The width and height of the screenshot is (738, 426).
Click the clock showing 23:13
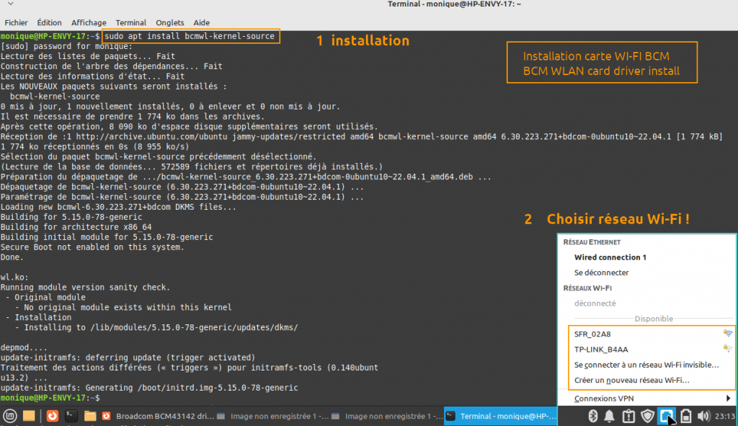point(724,416)
